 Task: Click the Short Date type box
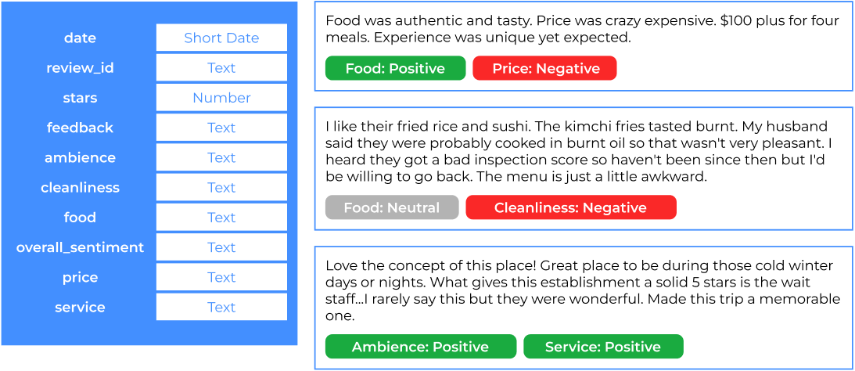[x=221, y=38]
